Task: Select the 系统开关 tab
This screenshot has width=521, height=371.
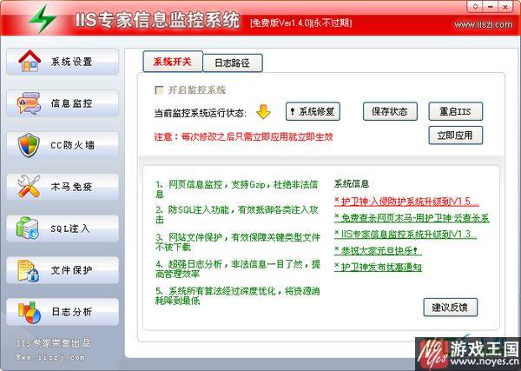Action: (173, 62)
